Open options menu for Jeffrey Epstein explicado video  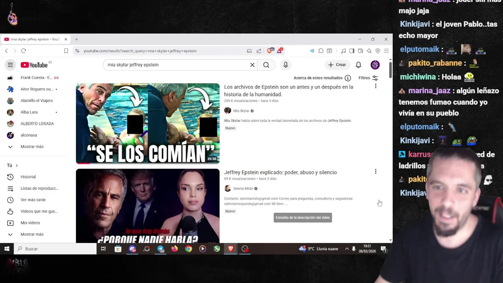[375, 171]
